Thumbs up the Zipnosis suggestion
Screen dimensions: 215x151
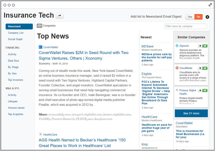pyautogui.click(x=205, y=46)
